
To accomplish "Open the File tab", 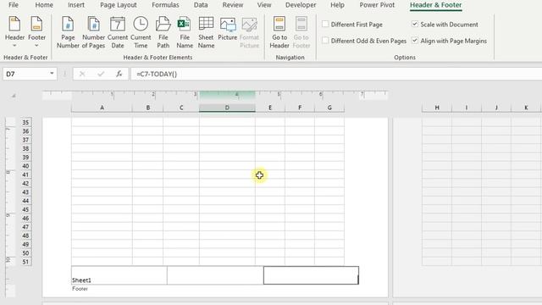I will coord(14,5).
